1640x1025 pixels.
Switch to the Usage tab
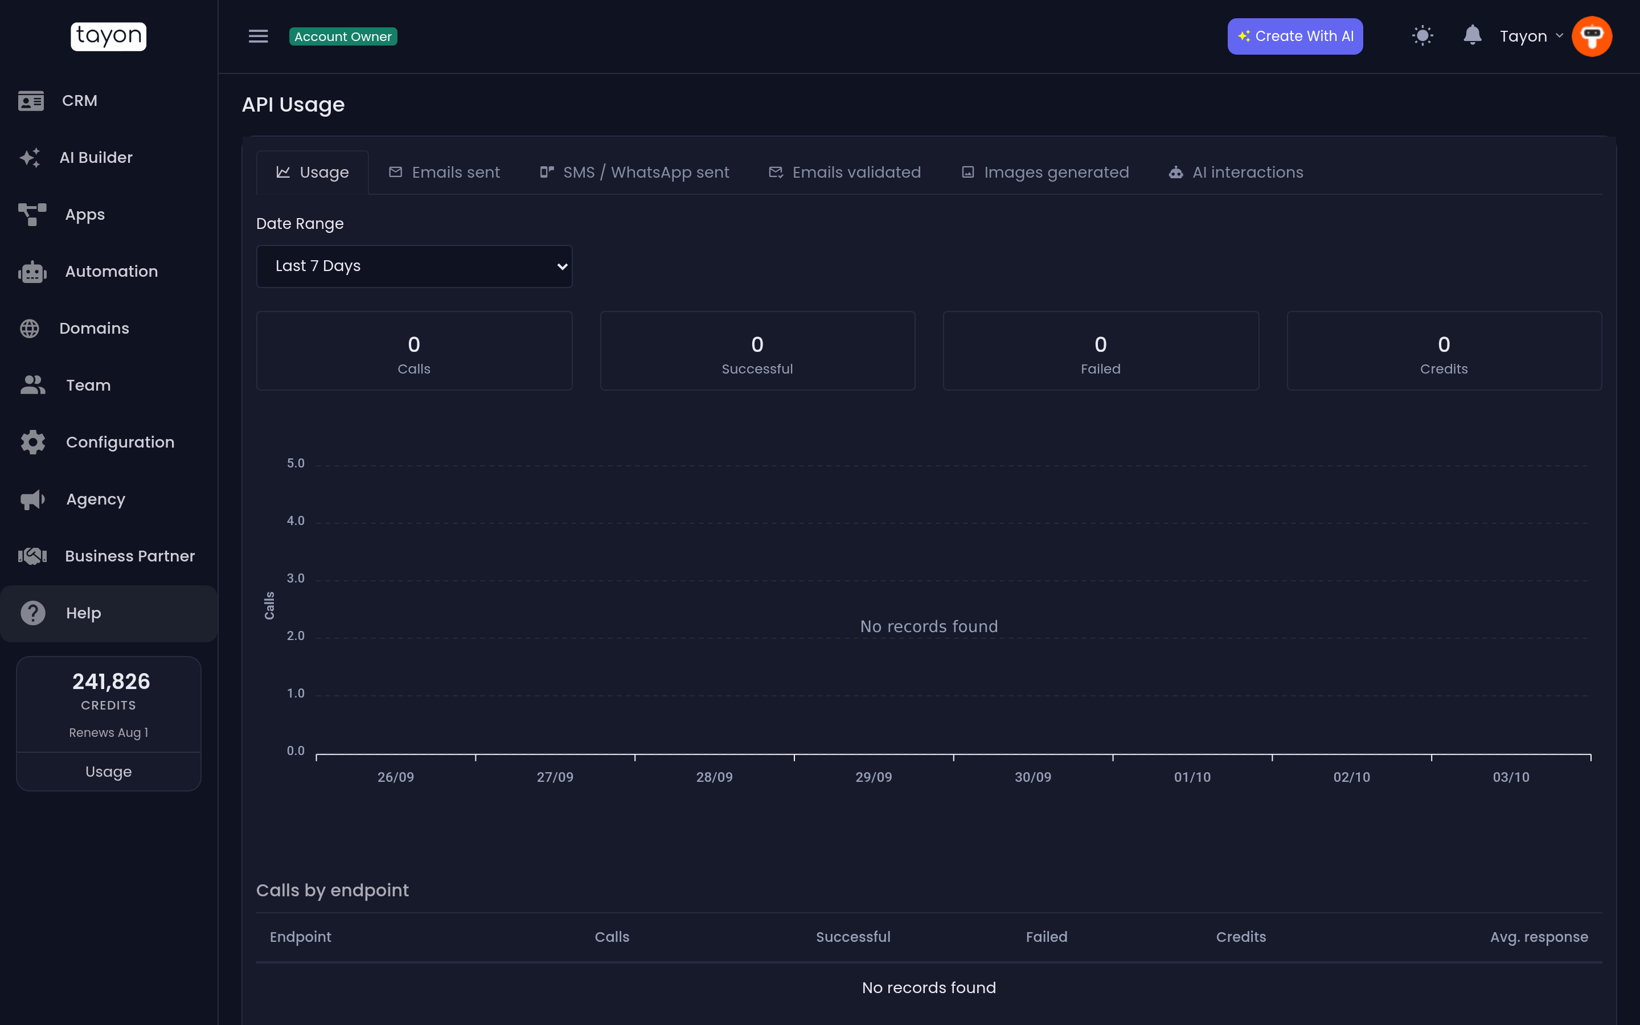[313, 173]
